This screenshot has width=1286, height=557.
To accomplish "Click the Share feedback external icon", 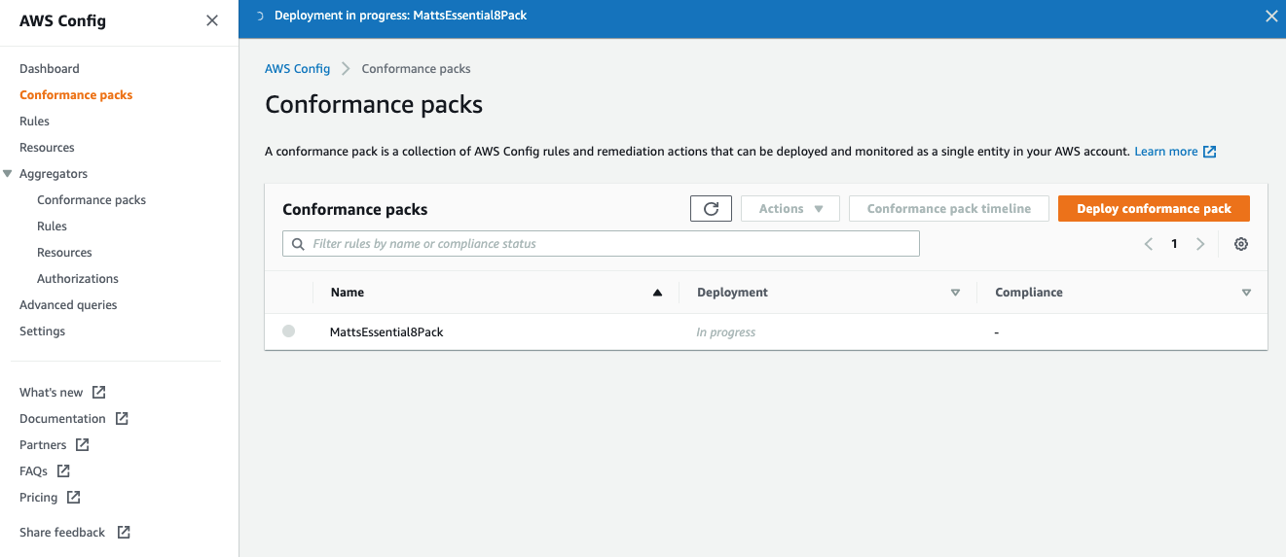I will [x=124, y=533].
